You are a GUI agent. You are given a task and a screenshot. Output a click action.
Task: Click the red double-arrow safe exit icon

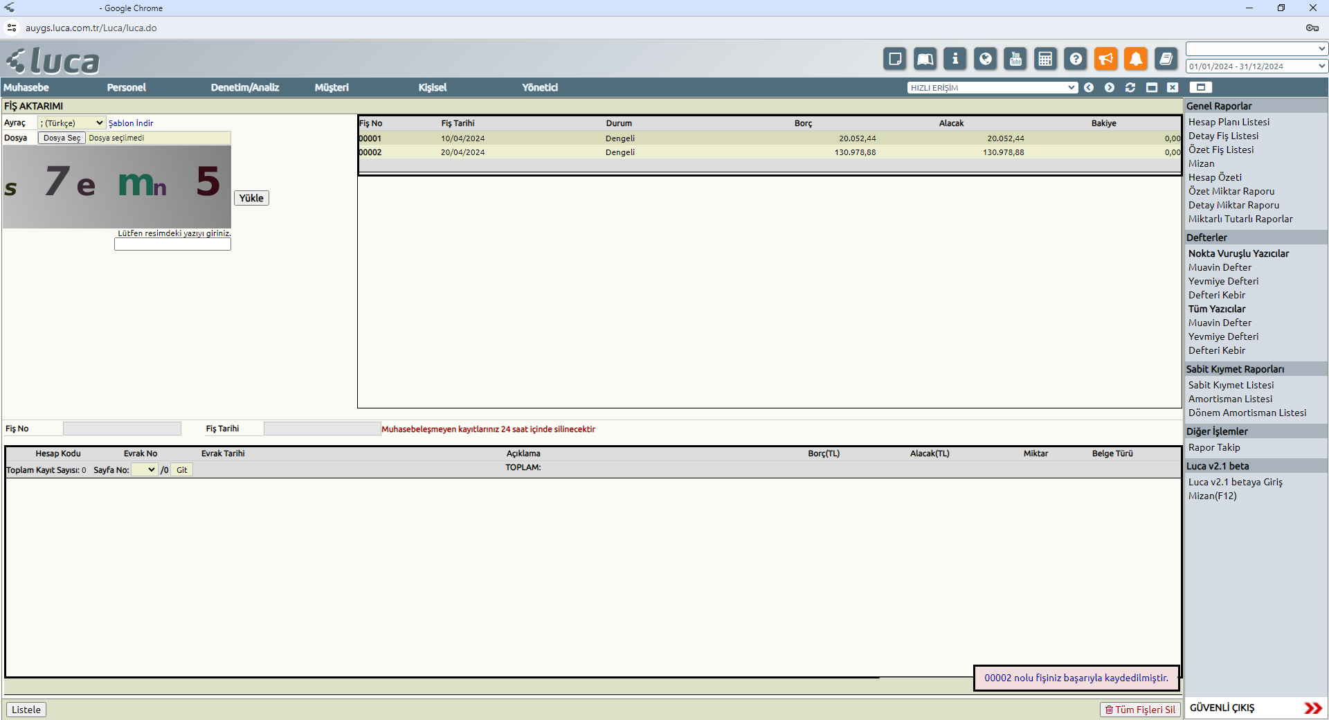point(1312,708)
